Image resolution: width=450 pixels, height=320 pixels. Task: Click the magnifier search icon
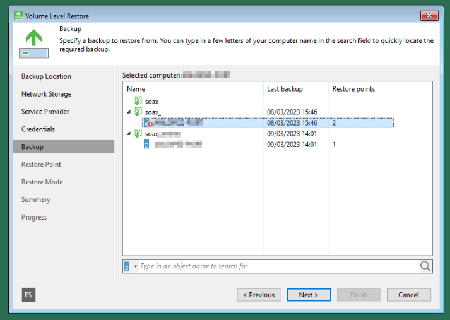coord(425,266)
